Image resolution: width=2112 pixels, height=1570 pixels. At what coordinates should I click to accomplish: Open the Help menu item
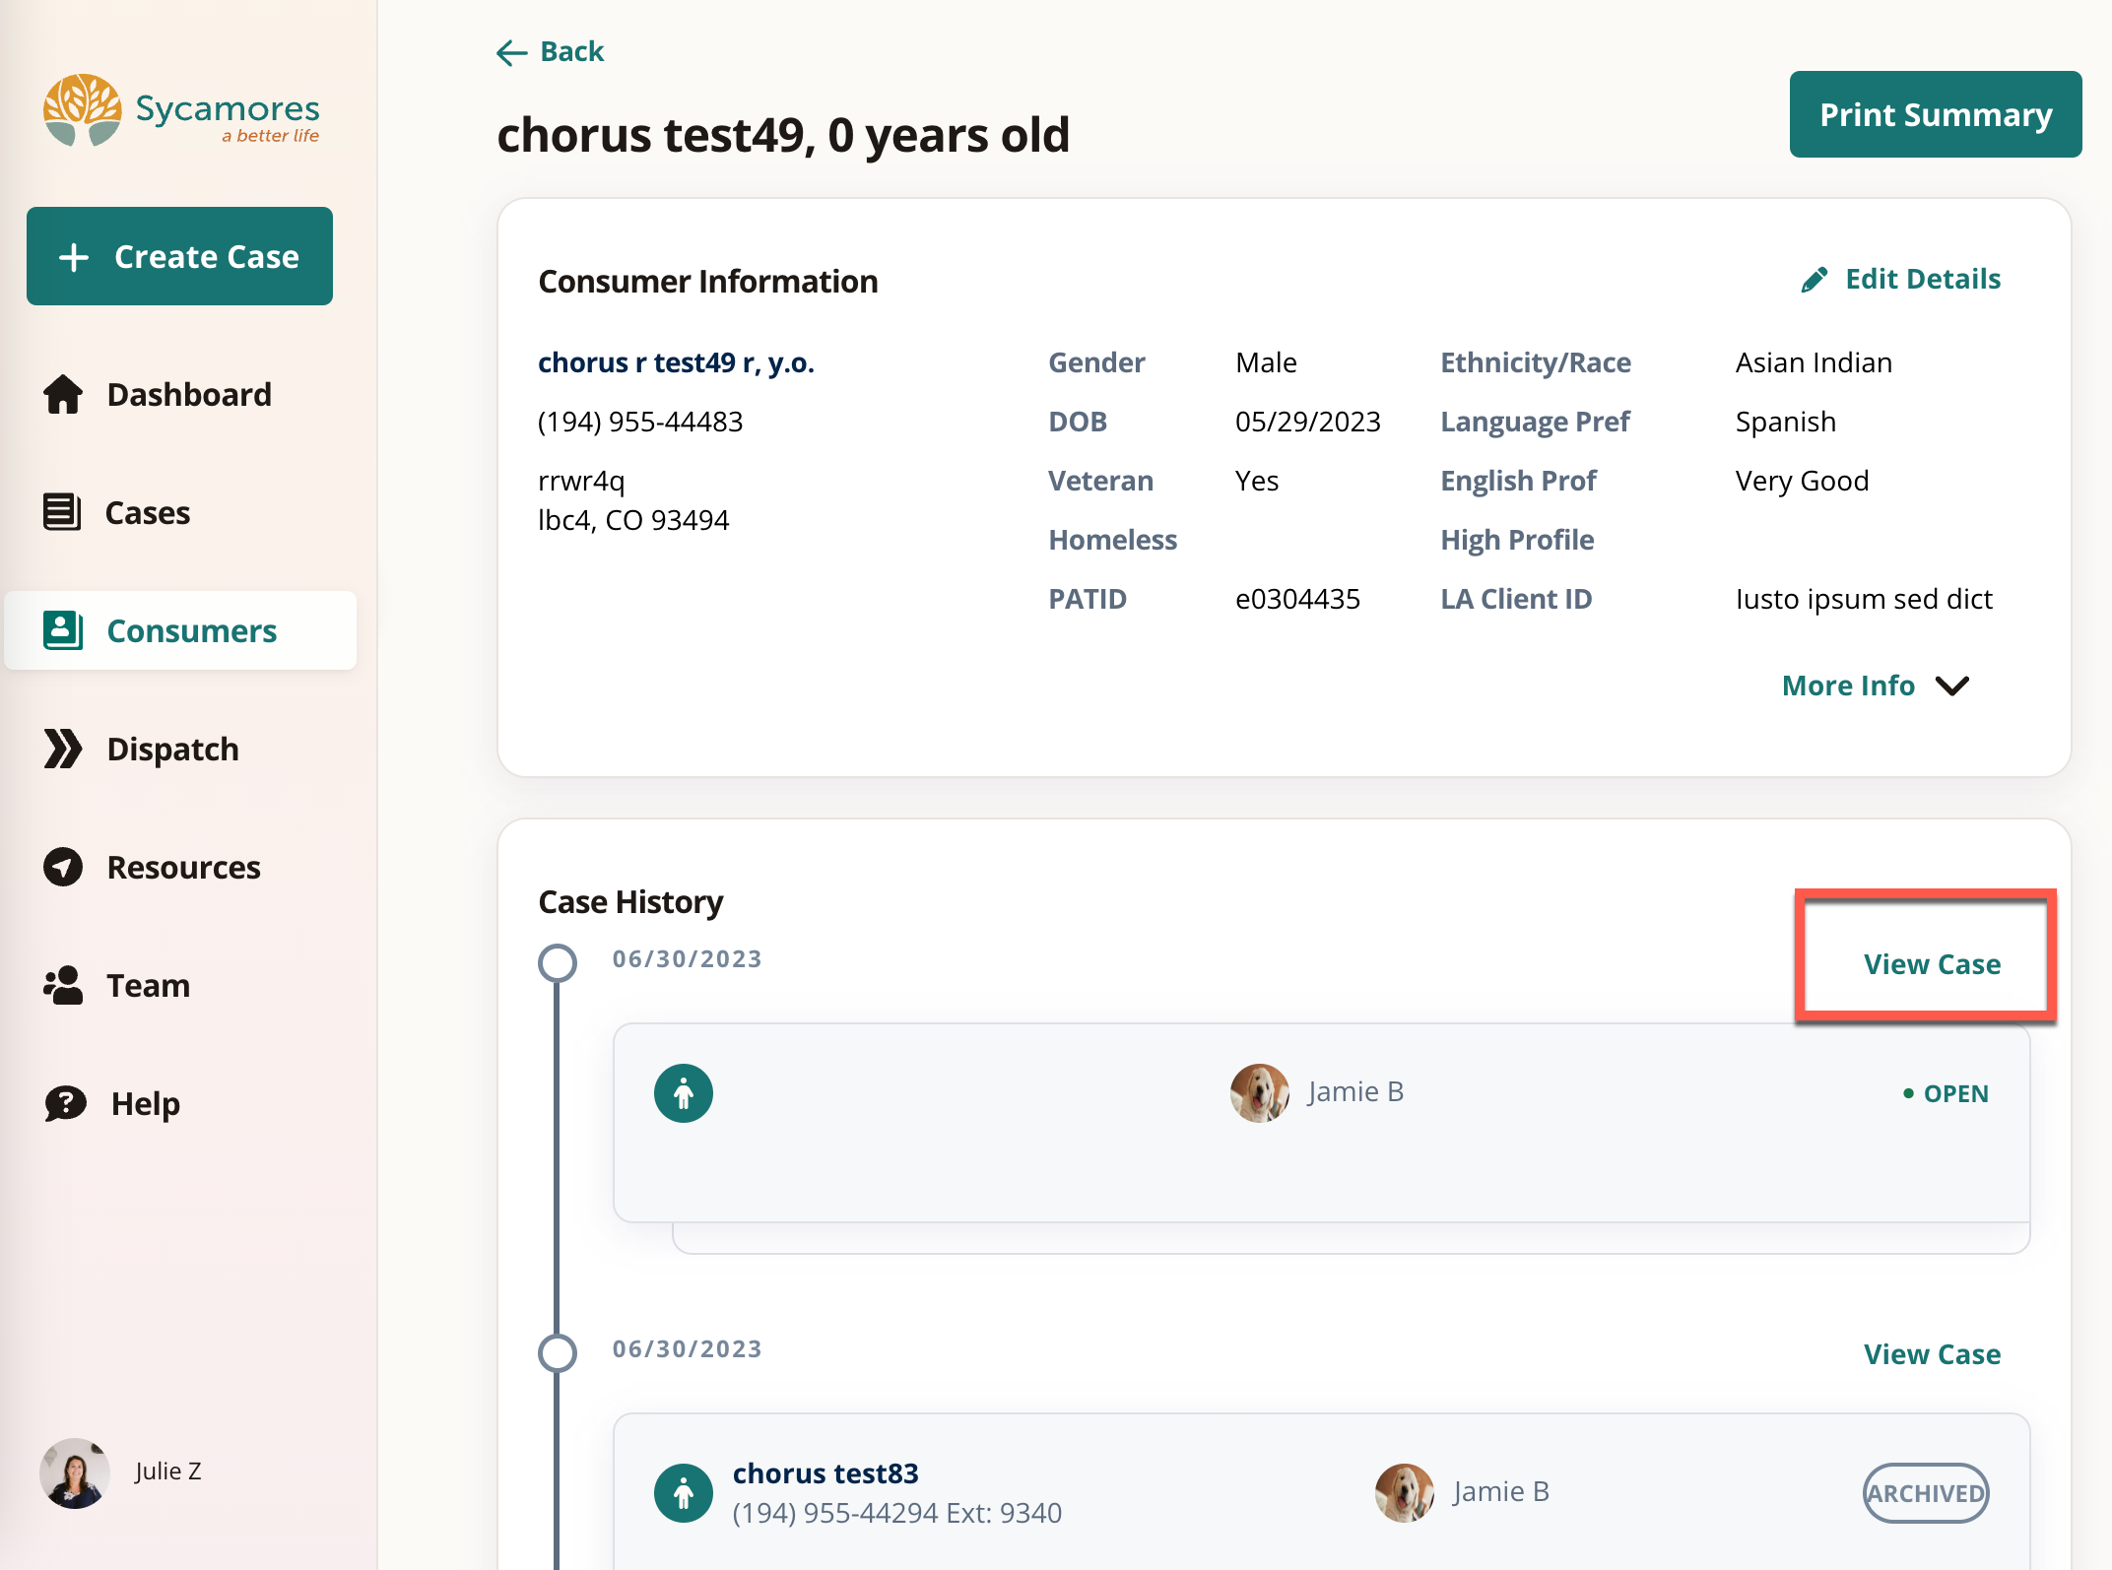pyautogui.click(x=180, y=1103)
